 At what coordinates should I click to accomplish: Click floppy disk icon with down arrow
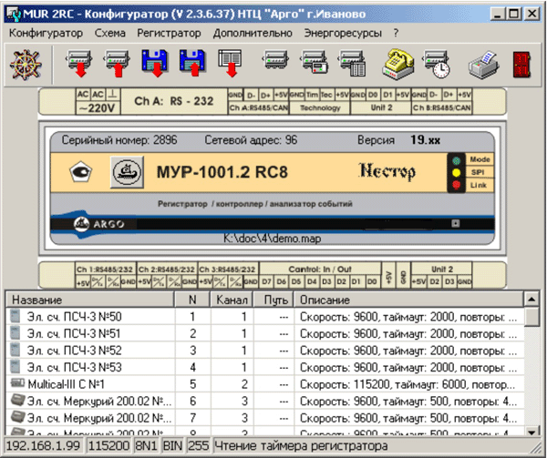pyautogui.click(x=155, y=64)
